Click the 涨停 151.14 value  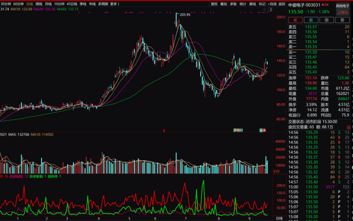pyautogui.click(x=311, y=78)
